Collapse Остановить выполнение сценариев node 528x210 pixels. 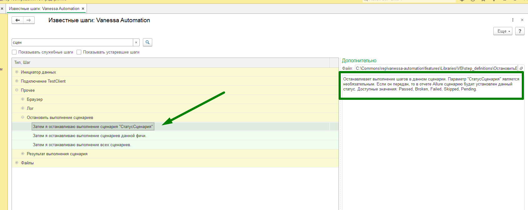click(23, 117)
